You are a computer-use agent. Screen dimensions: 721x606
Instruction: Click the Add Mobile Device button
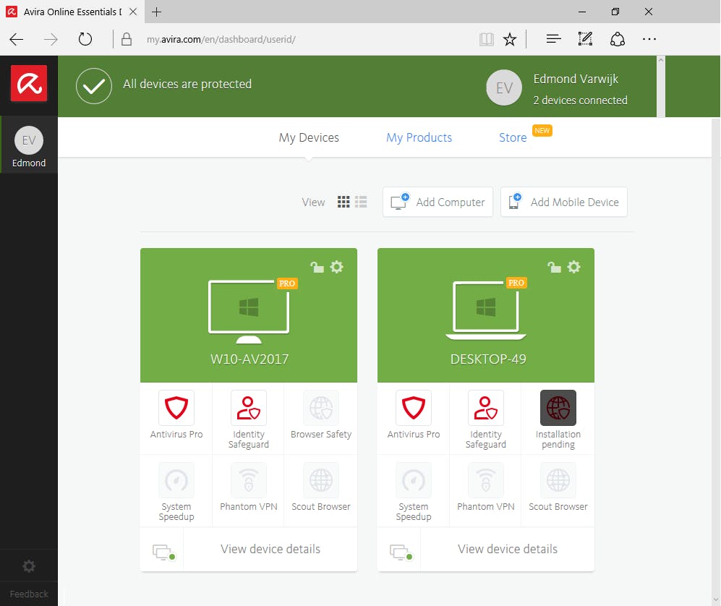point(564,202)
